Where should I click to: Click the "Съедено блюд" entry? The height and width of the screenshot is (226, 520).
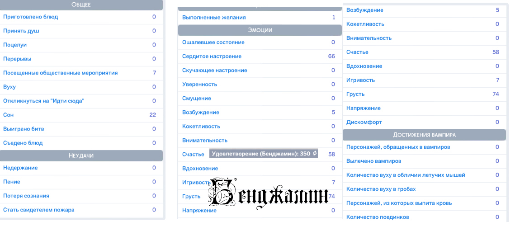pyautogui.click(x=81, y=143)
